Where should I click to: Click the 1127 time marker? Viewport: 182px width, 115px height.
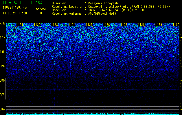pos(124,25)
